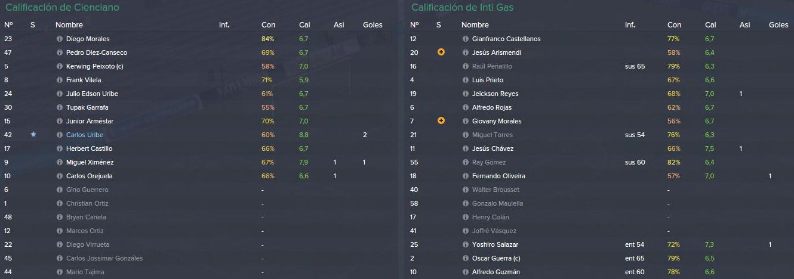Open Carlos Uribe player profile

point(84,135)
